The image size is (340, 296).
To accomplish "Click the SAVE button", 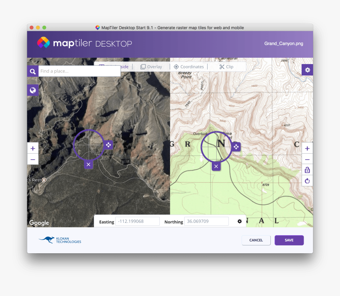I will (x=289, y=240).
